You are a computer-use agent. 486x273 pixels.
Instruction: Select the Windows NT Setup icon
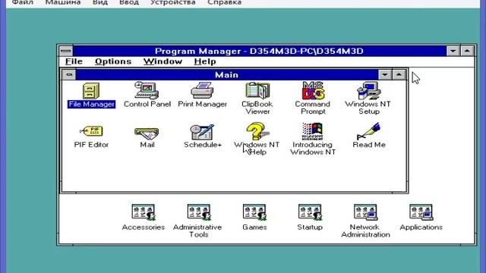pos(368,91)
